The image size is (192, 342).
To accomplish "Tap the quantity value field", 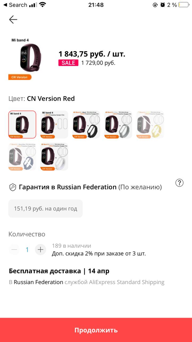I will coord(27,250).
